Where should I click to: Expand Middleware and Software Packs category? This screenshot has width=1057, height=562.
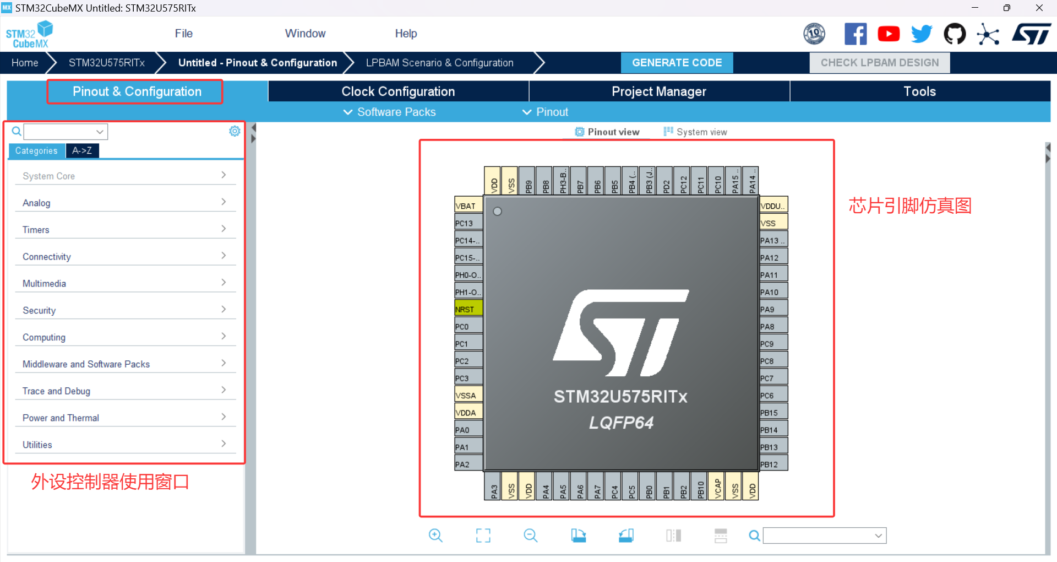(x=125, y=364)
